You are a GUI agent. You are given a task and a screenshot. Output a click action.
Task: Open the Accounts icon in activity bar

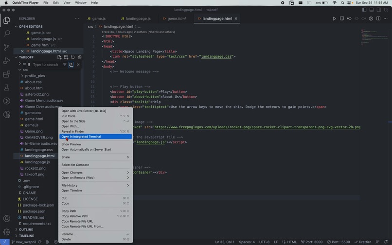[x=7, y=218]
